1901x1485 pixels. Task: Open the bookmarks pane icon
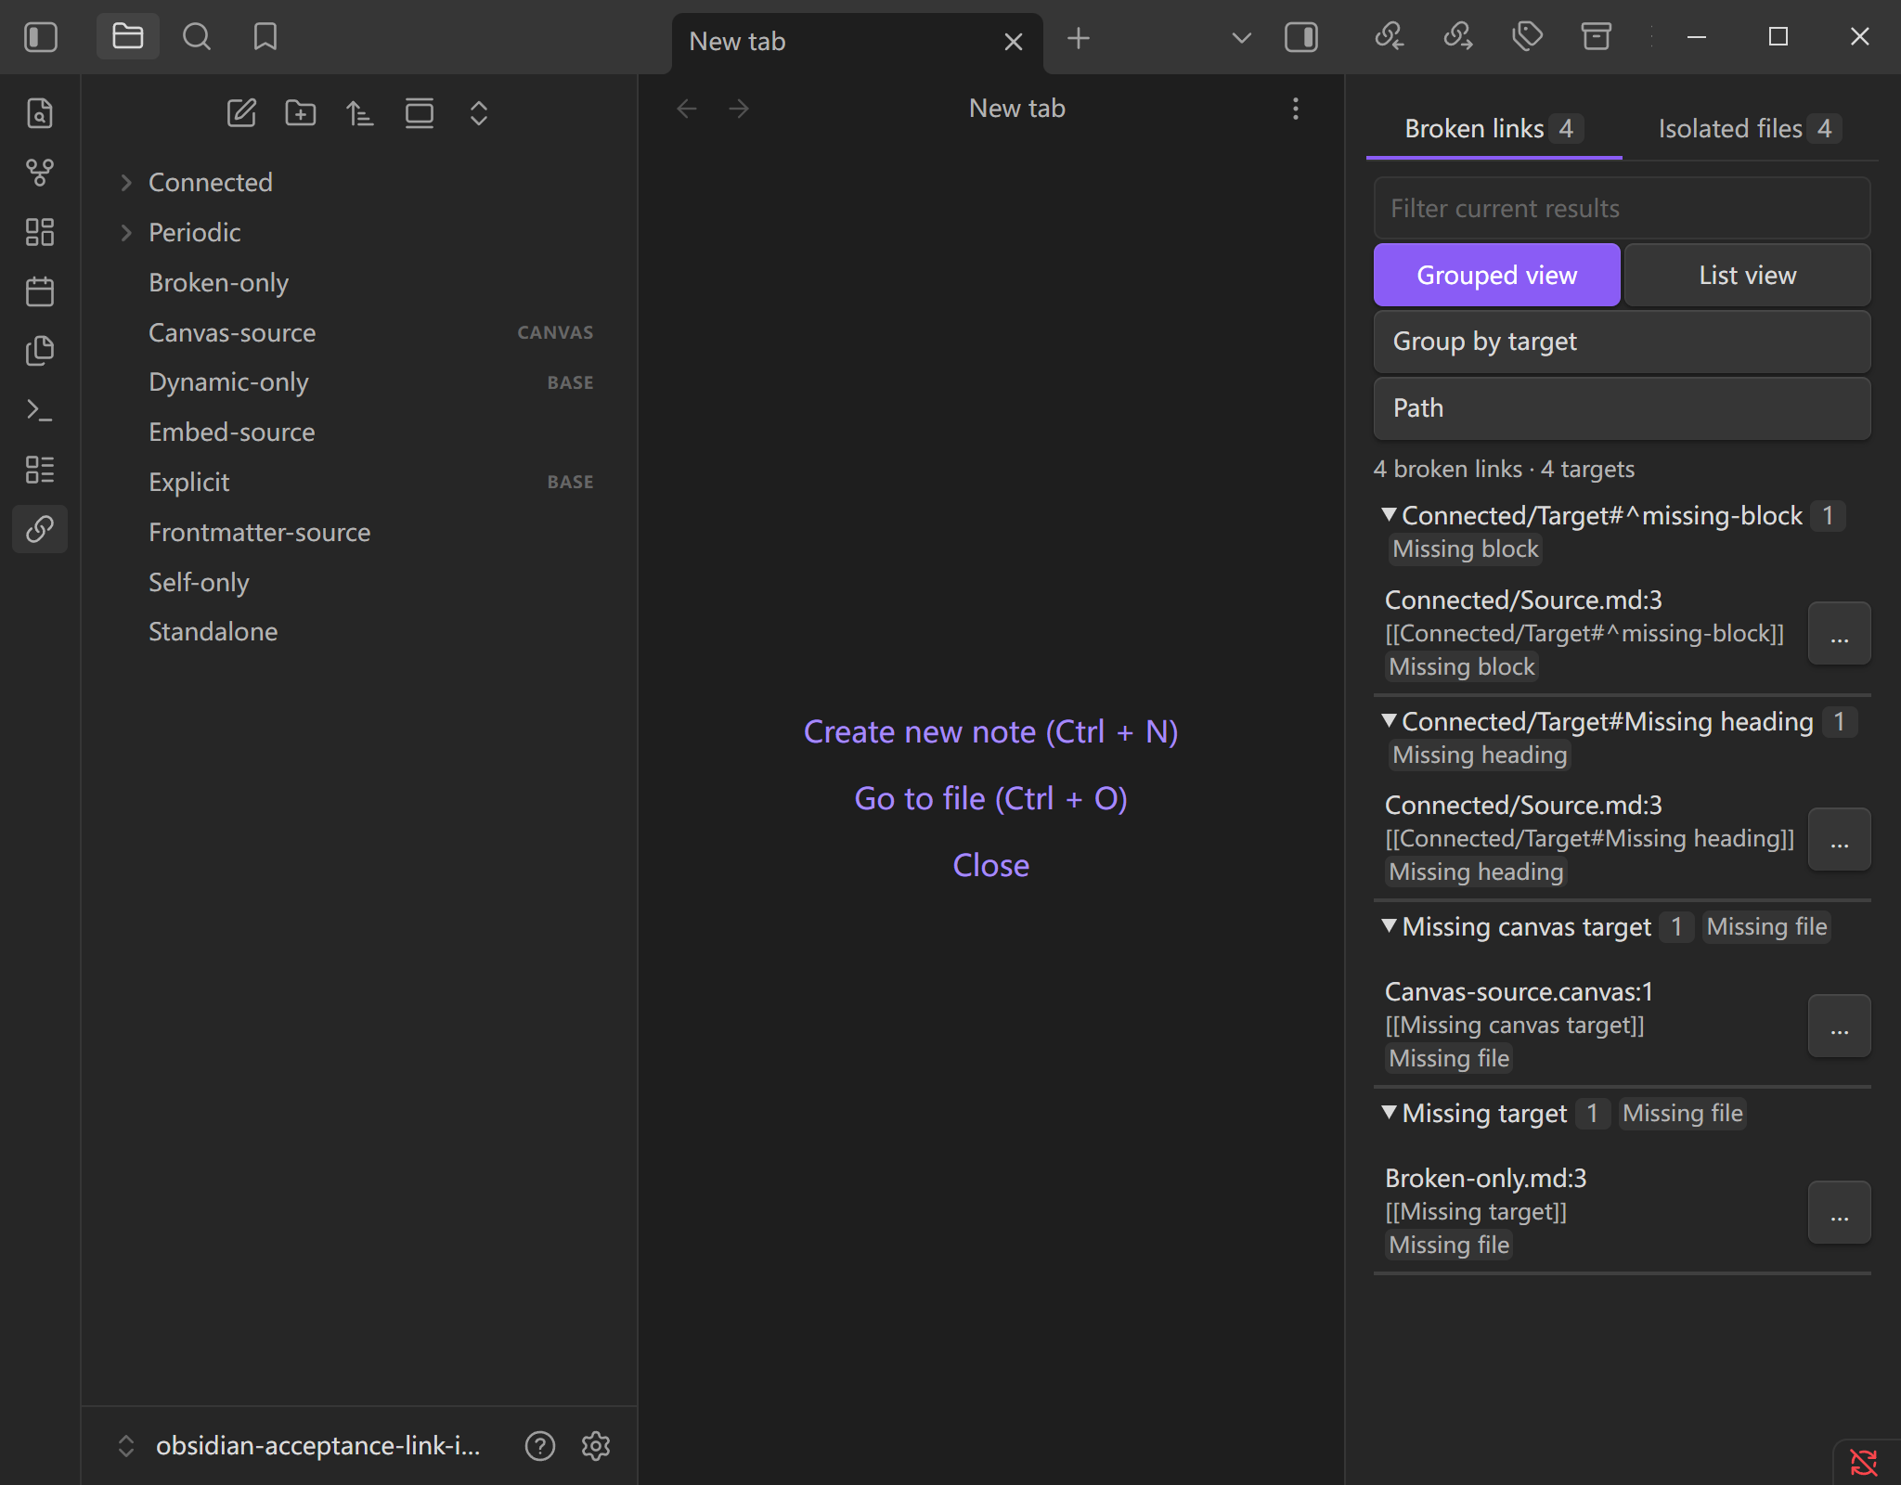(x=265, y=37)
